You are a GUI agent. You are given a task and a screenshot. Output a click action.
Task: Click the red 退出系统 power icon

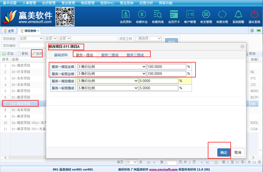click(x=254, y=14)
